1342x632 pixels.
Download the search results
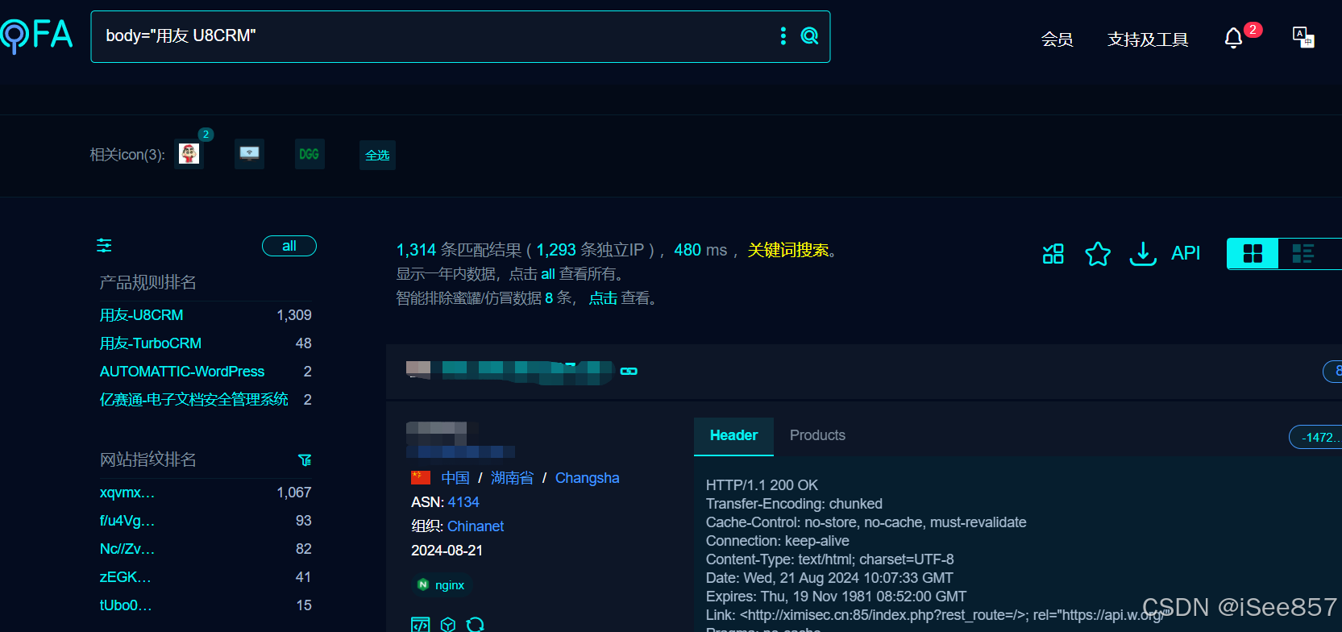coord(1143,254)
